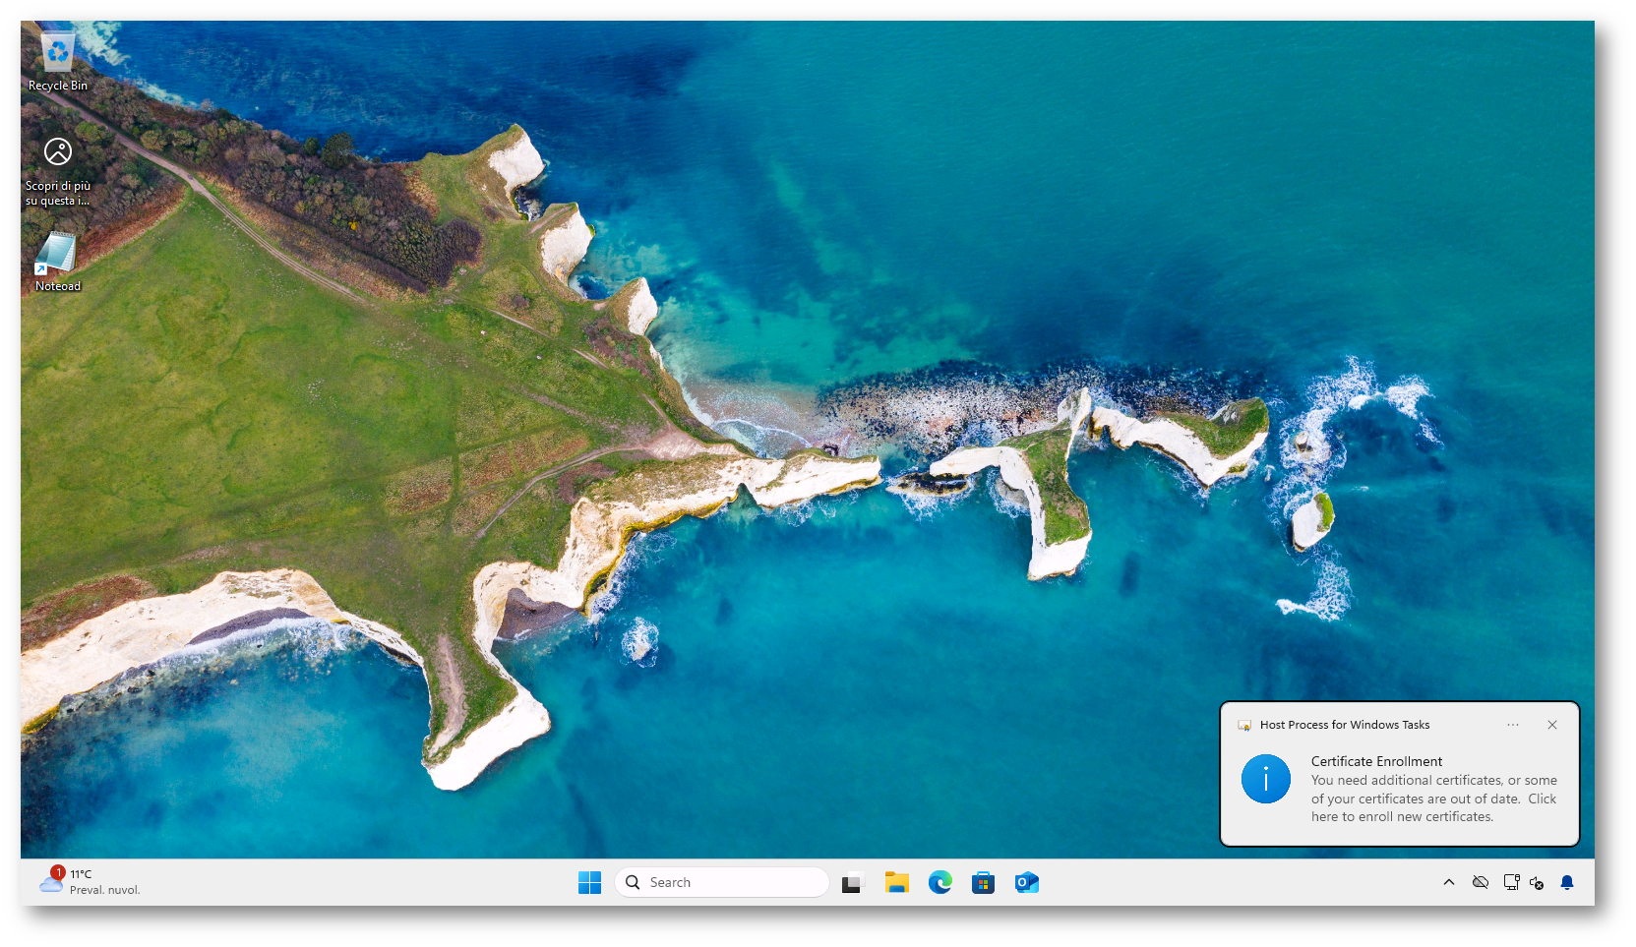Open the Windows Start menu

point(589,883)
